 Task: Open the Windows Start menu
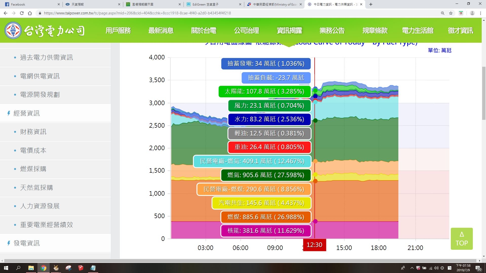click(x=6, y=268)
